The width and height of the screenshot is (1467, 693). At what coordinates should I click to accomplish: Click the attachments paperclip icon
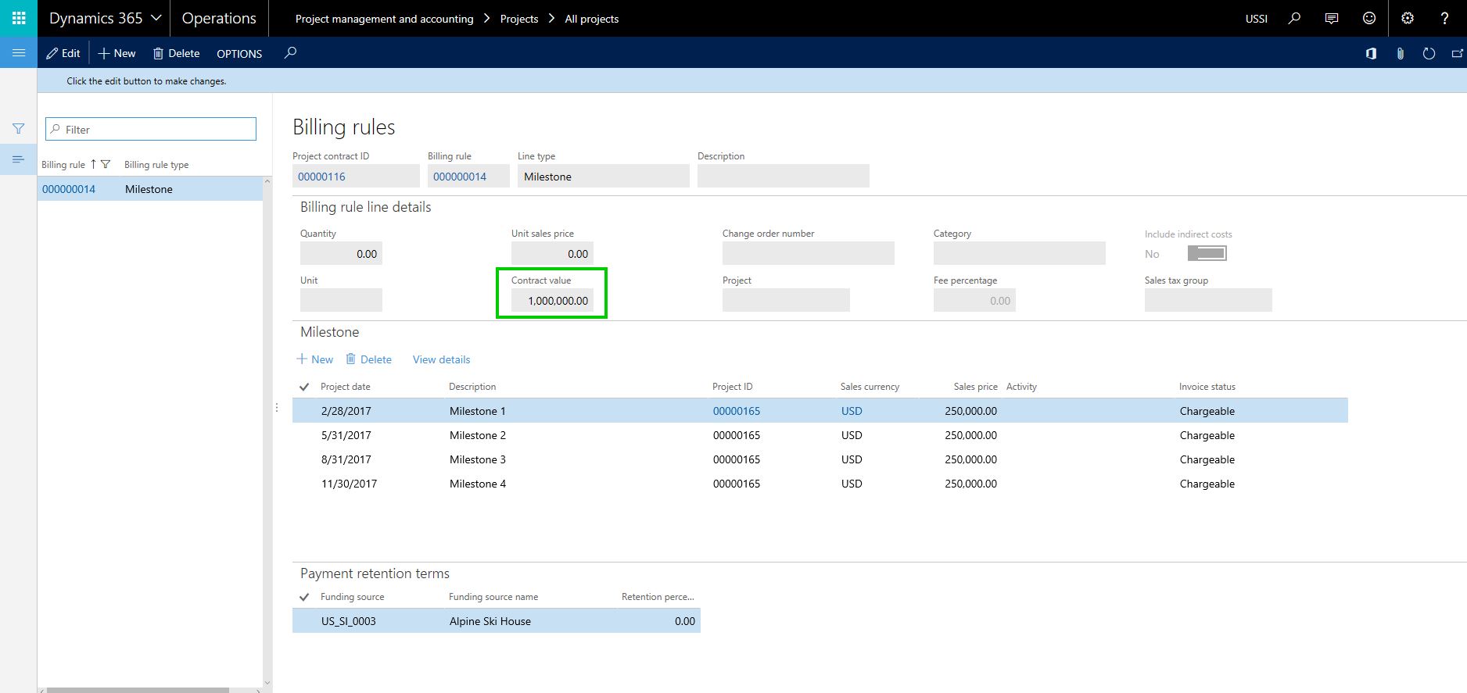pos(1400,53)
